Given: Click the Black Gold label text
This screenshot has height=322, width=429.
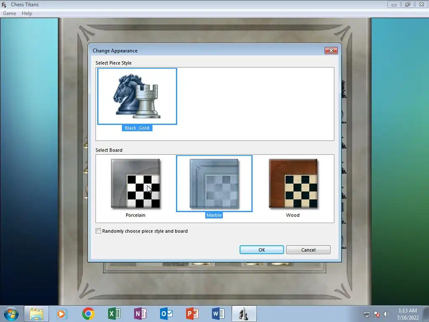Looking at the screenshot, I should [137, 128].
